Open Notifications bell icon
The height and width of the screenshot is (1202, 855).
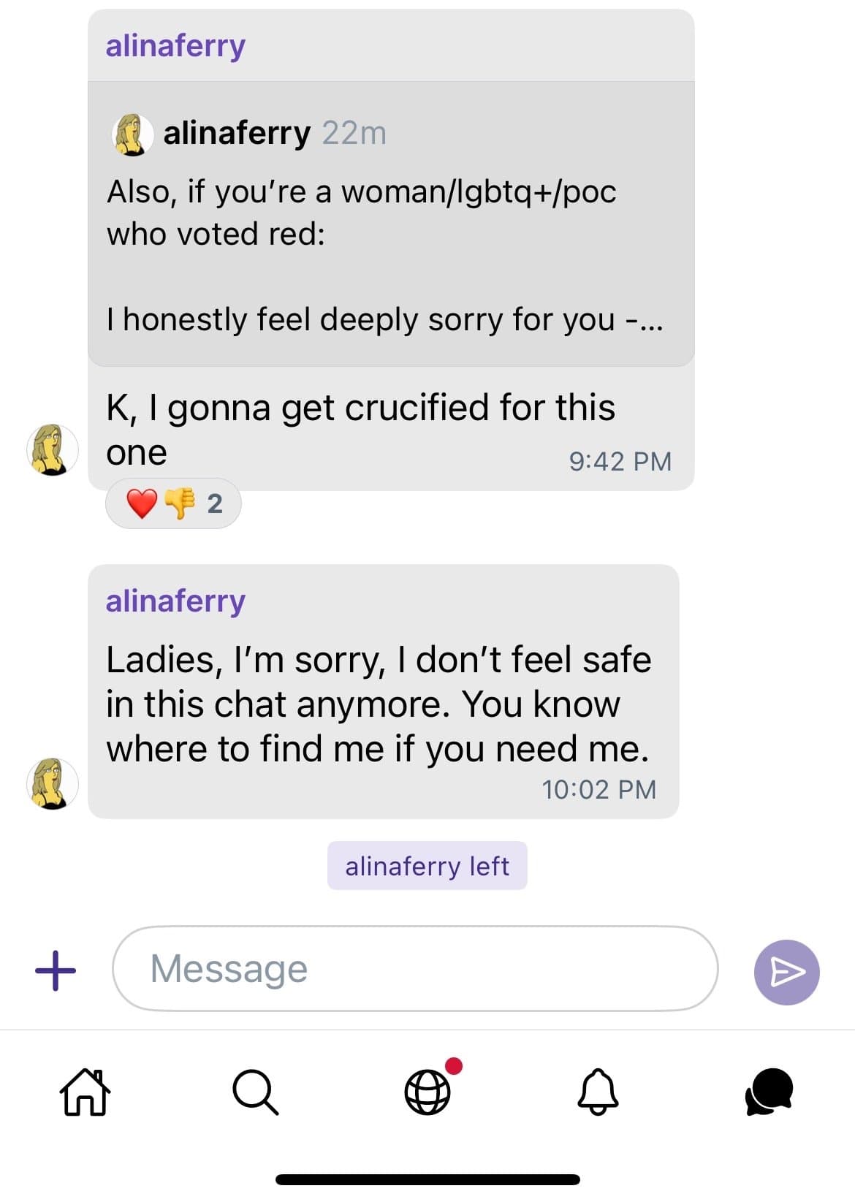[x=598, y=1092]
